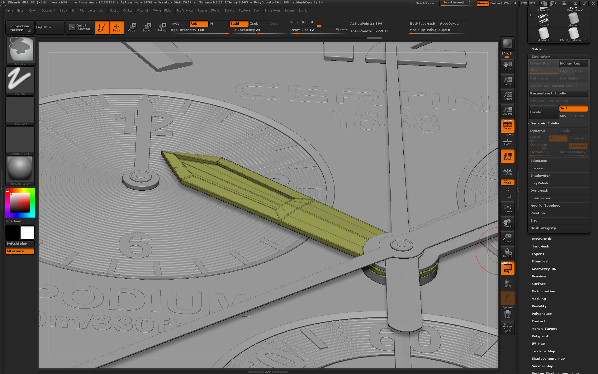This screenshot has height=374, width=598.
Task: Toggle XYZ rotation mode
Action: 507,182
